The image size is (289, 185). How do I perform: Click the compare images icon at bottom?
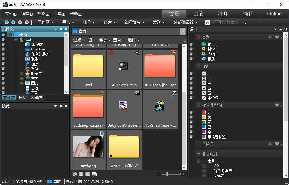point(95,174)
